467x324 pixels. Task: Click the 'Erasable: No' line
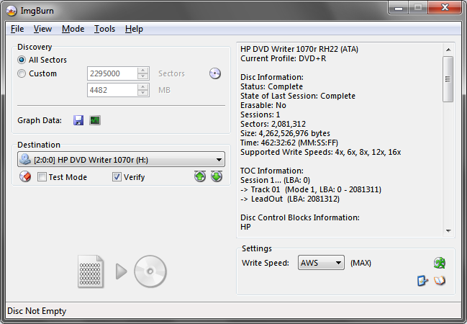click(263, 105)
